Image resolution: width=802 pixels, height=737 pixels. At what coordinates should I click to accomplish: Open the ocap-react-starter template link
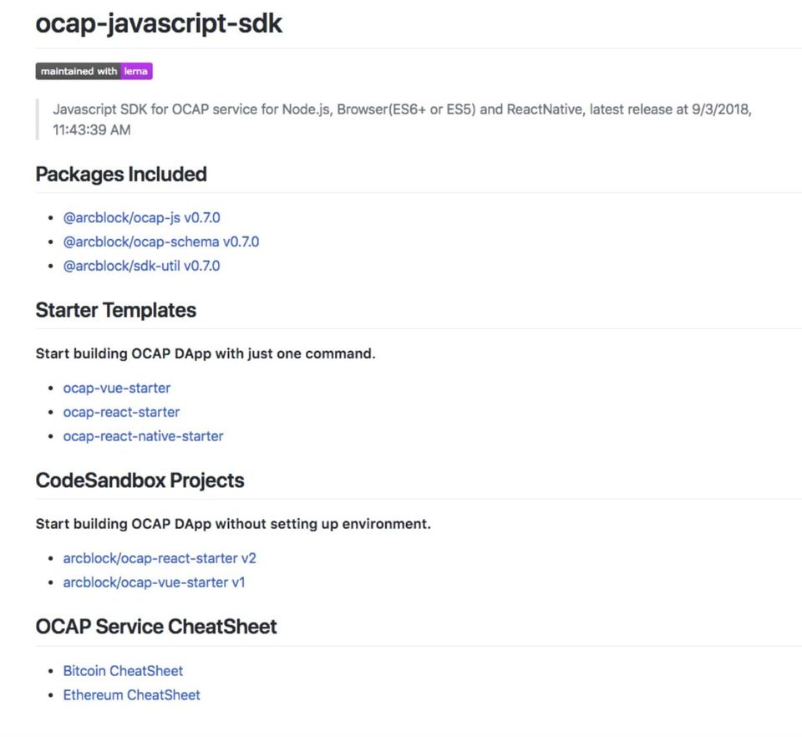121,413
